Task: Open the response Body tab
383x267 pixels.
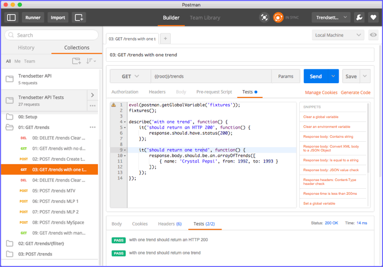Action: pyautogui.click(x=117, y=224)
